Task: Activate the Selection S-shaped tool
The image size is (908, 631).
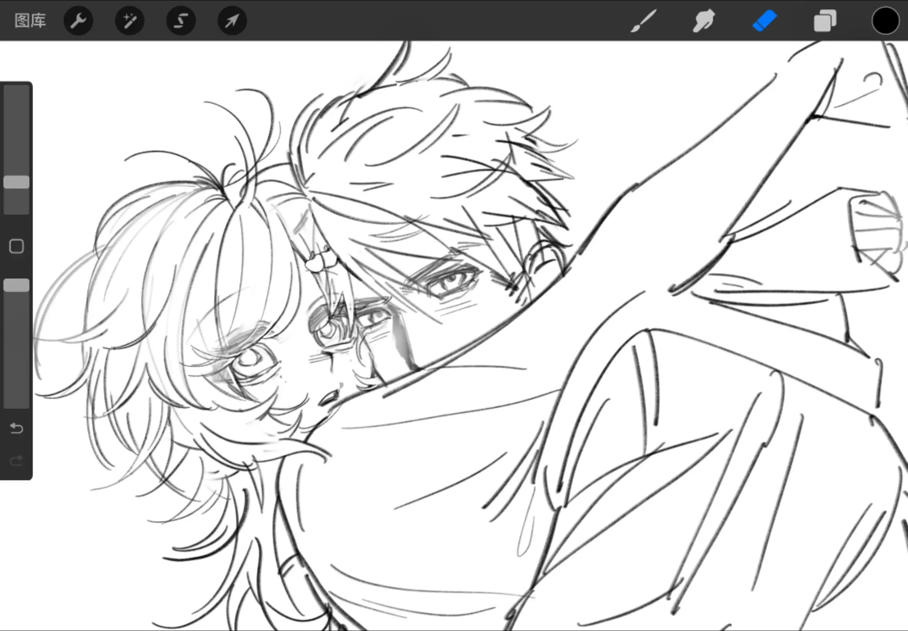Action: coord(181,20)
